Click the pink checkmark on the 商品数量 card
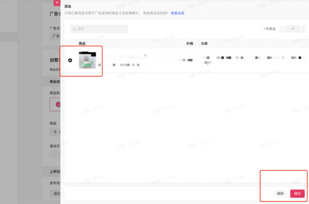Viewport: 309px width, 204px height. pos(58,104)
